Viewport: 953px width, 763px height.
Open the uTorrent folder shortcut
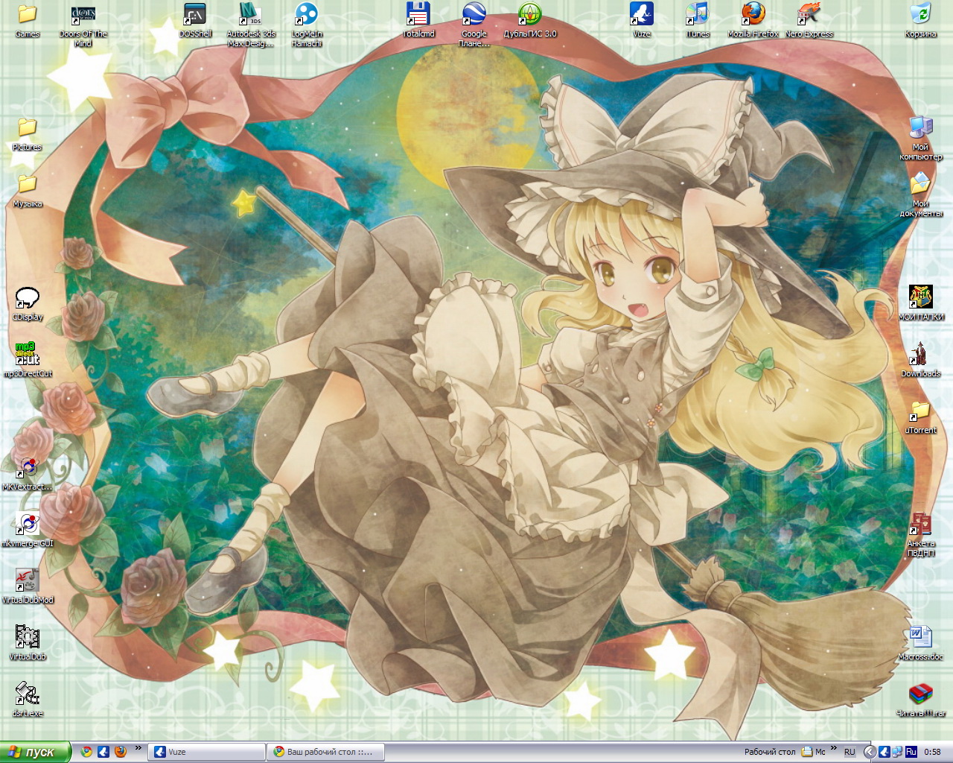pos(921,417)
